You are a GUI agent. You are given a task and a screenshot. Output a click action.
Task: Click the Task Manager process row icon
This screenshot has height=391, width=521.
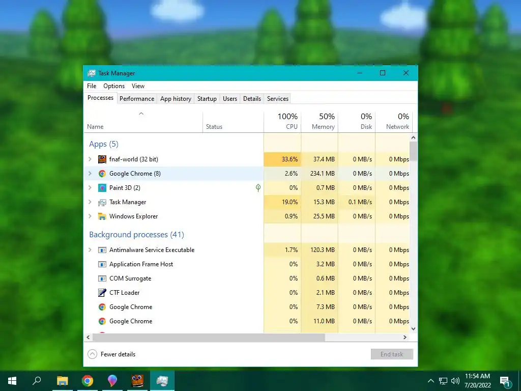pyautogui.click(x=102, y=202)
